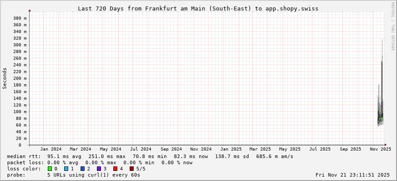Click the red loss color 4 swatch
This screenshot has height=181, width=397.
pyautogui.click(x=115, y=169)
